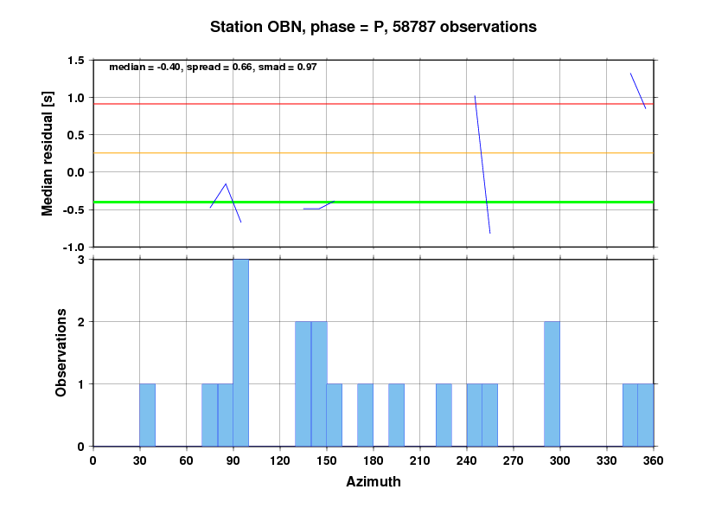Click residual axis tick label '0.0'
The height and width of the screenshot is (515, 728).
click(76, 172)
